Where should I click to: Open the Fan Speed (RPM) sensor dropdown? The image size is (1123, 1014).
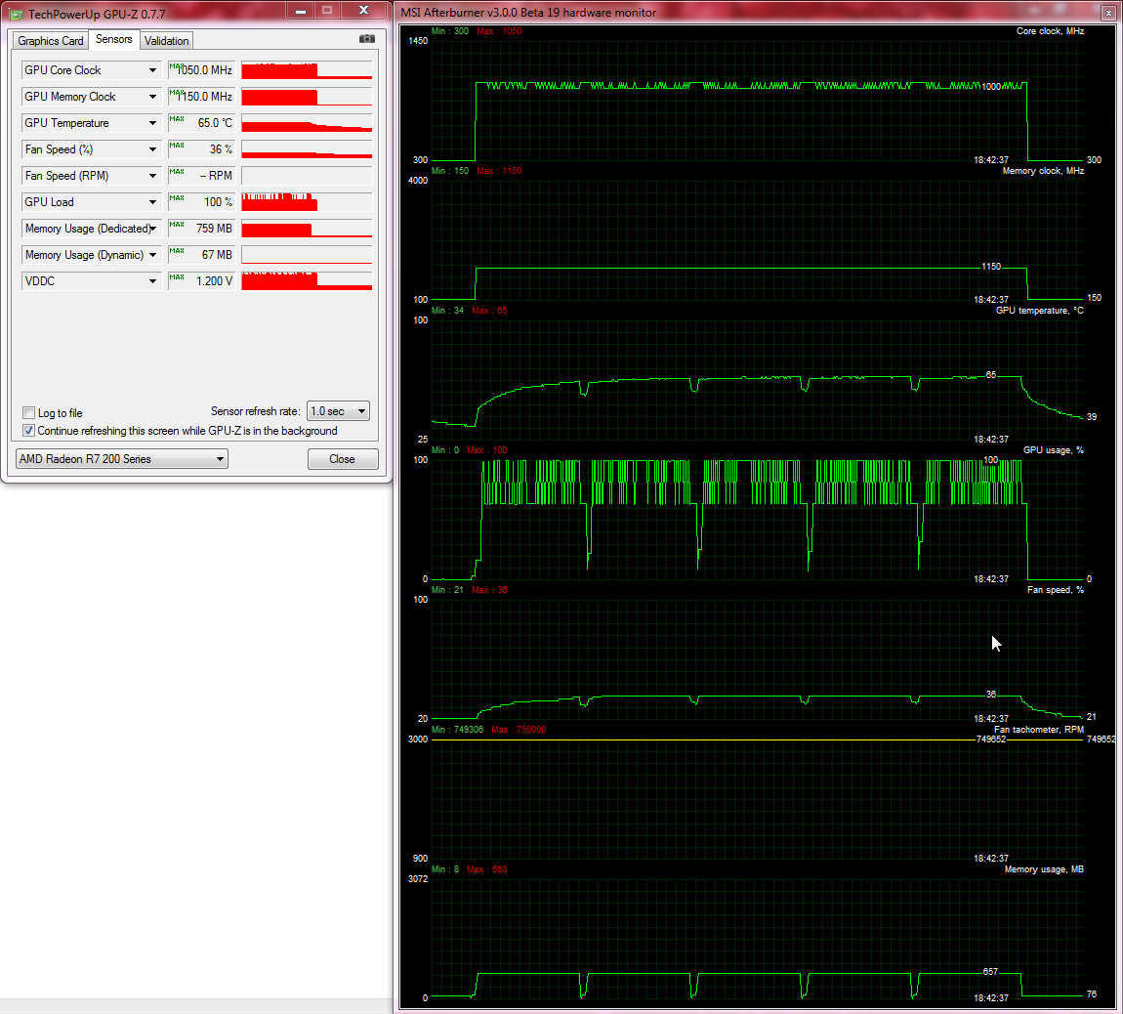[152, 176]
